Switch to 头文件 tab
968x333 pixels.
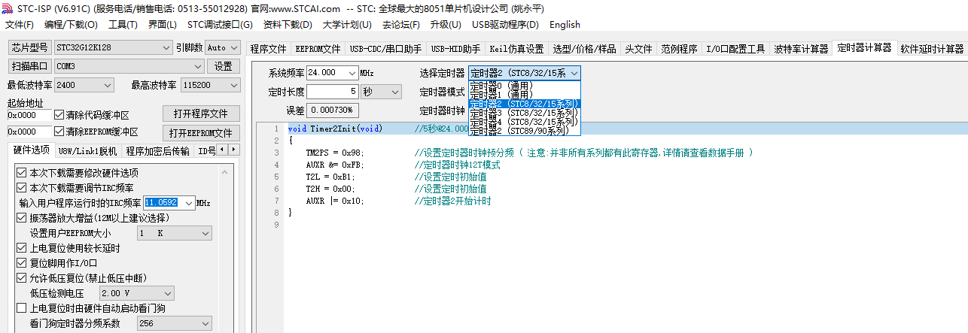point(638,49)
